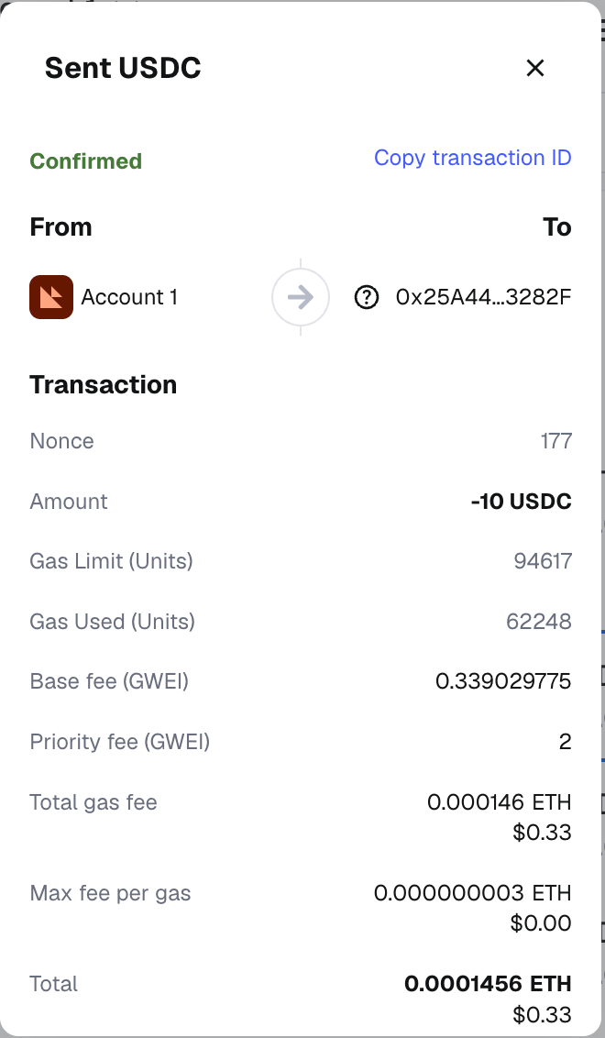Click the arrow icon between sender and recipient
Viewport: 605px width, 1038px height.
coord(301,297)
